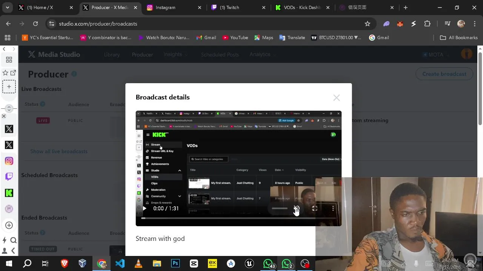Click the Producer info icon
This screenshot has width=483, height=271.
point(74,74)
